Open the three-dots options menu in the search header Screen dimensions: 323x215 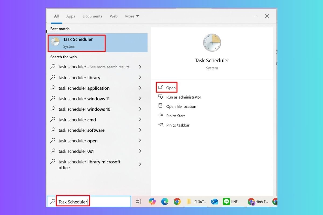(255, 16)
